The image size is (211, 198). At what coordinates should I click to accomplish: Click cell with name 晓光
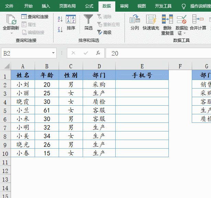click(x=23, y=144)
